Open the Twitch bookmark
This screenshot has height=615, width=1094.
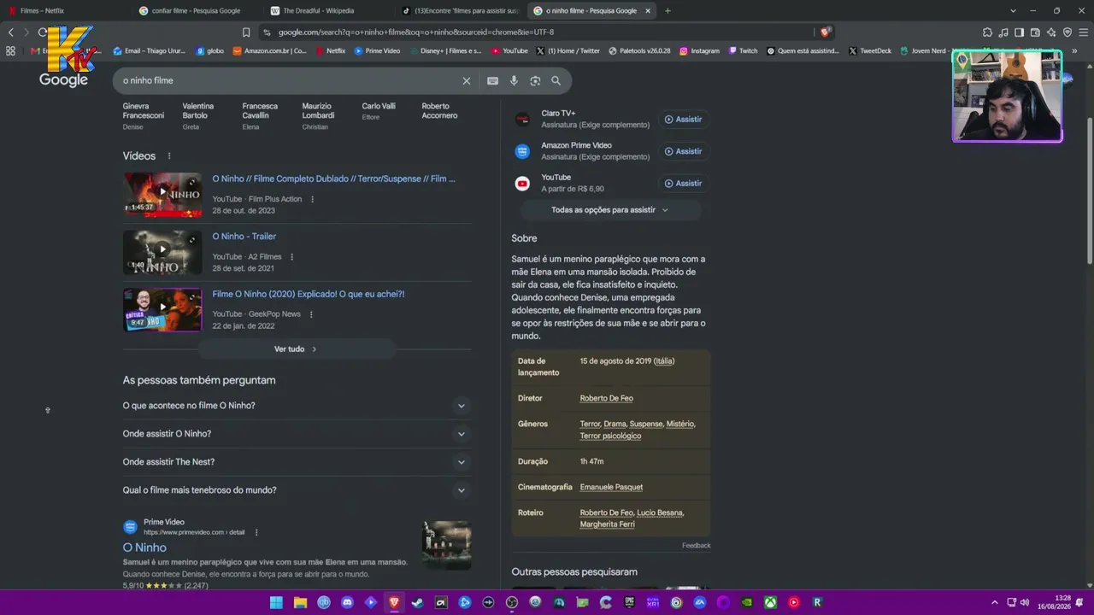[744, 50]
